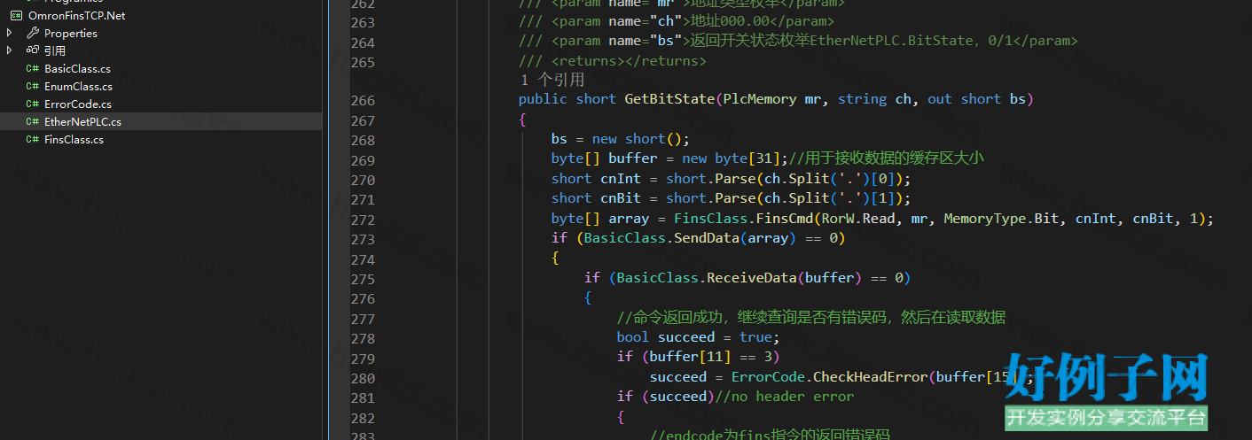Screen dimensions: 1252x440
Task: Click line number 272 in the gutter
Action: (363, 220)
